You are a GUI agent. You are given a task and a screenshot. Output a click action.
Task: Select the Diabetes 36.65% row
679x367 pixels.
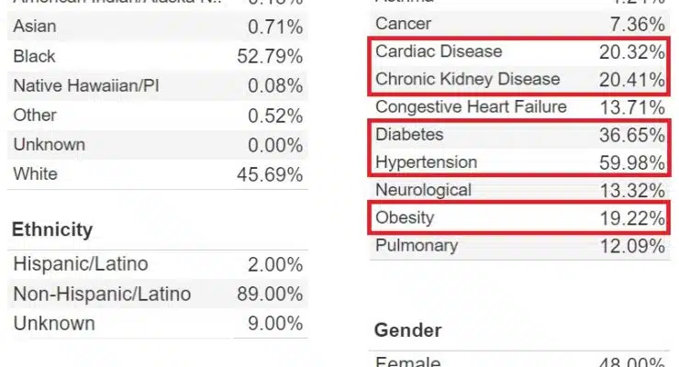pyautogui.click(x=519, y=135)
